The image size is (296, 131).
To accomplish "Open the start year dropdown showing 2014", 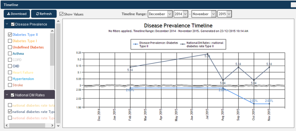I will 181,14.
